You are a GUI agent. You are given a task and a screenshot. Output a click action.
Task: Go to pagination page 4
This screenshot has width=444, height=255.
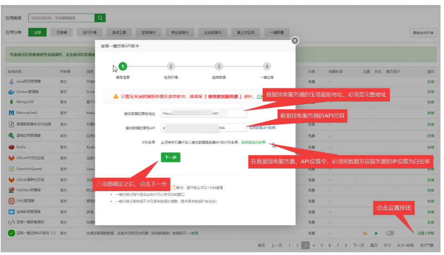(x=313, y=245)
